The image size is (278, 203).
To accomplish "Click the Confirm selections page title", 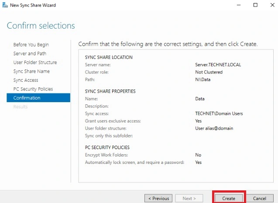I will coord(41,26).
